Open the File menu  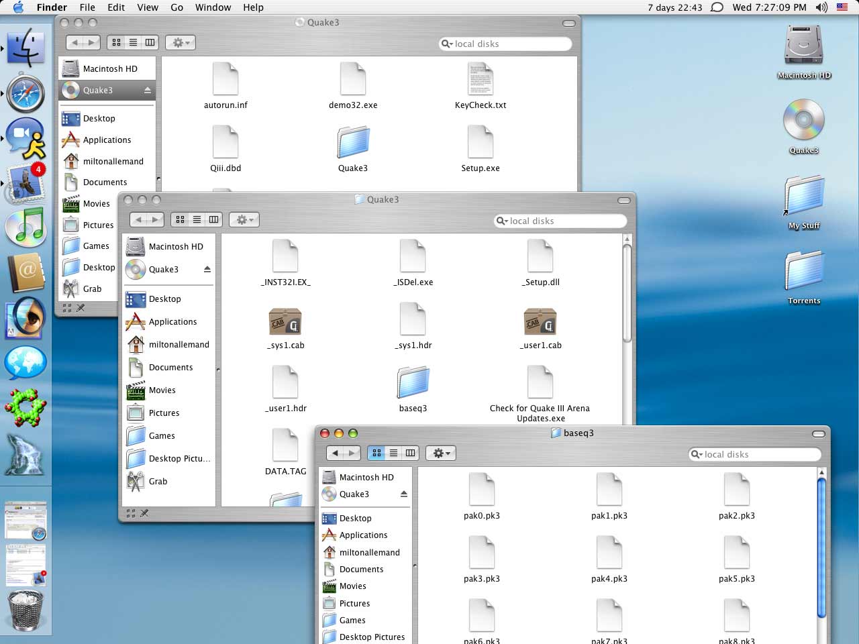point(87,7)
